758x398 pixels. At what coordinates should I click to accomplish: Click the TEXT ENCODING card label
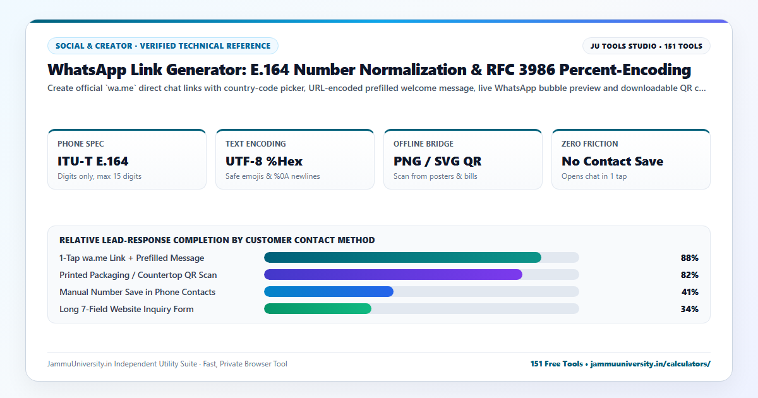coord(256,144)
